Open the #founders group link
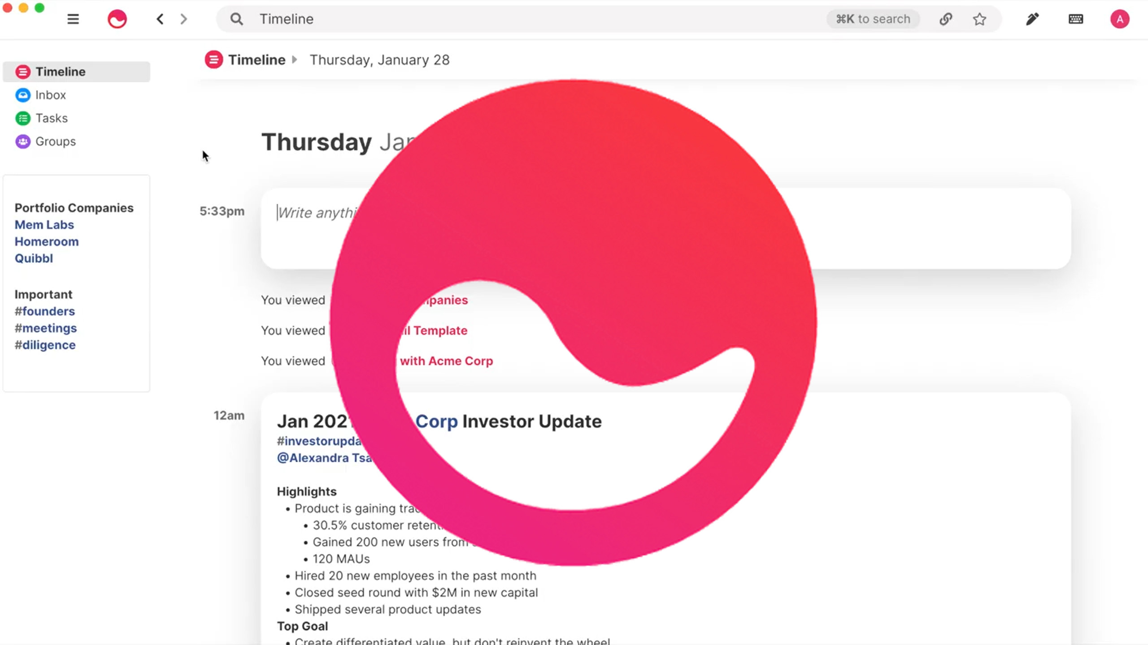 (x=44, y=311)
